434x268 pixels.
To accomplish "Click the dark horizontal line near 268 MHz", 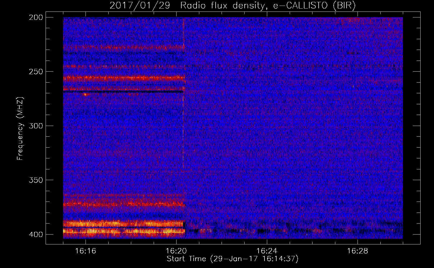I will click(123, 92).
